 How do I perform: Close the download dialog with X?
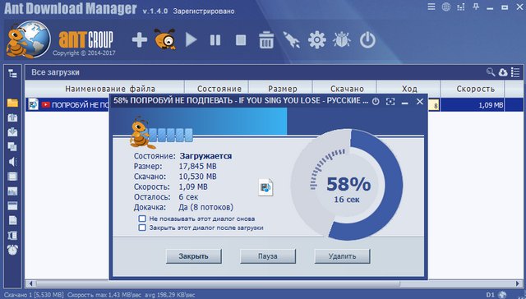click(x=420, y=102)
